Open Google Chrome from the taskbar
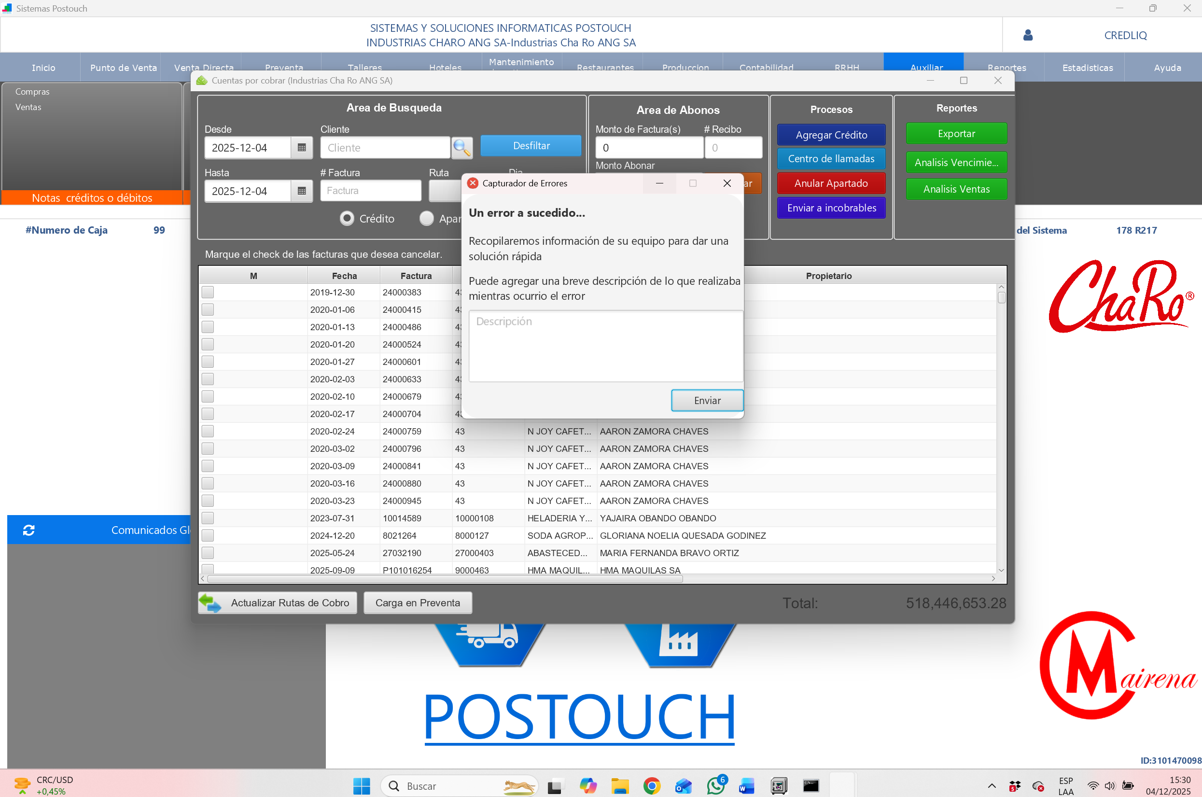Viewport: 1202px width, 797px height. [652, 786]
